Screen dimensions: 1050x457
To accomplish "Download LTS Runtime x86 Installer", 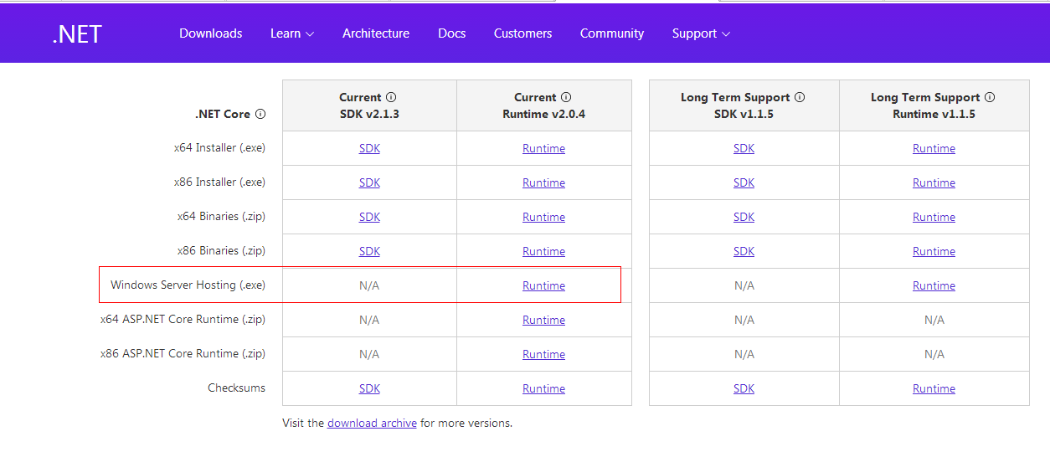I will click(x=934, y=182).
